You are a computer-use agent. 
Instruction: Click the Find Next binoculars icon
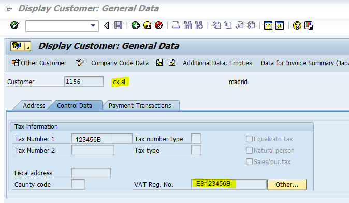pos(199,25)
